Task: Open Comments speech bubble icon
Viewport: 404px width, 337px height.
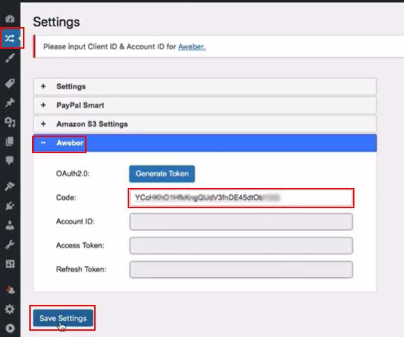Action: tap(10, 160)
